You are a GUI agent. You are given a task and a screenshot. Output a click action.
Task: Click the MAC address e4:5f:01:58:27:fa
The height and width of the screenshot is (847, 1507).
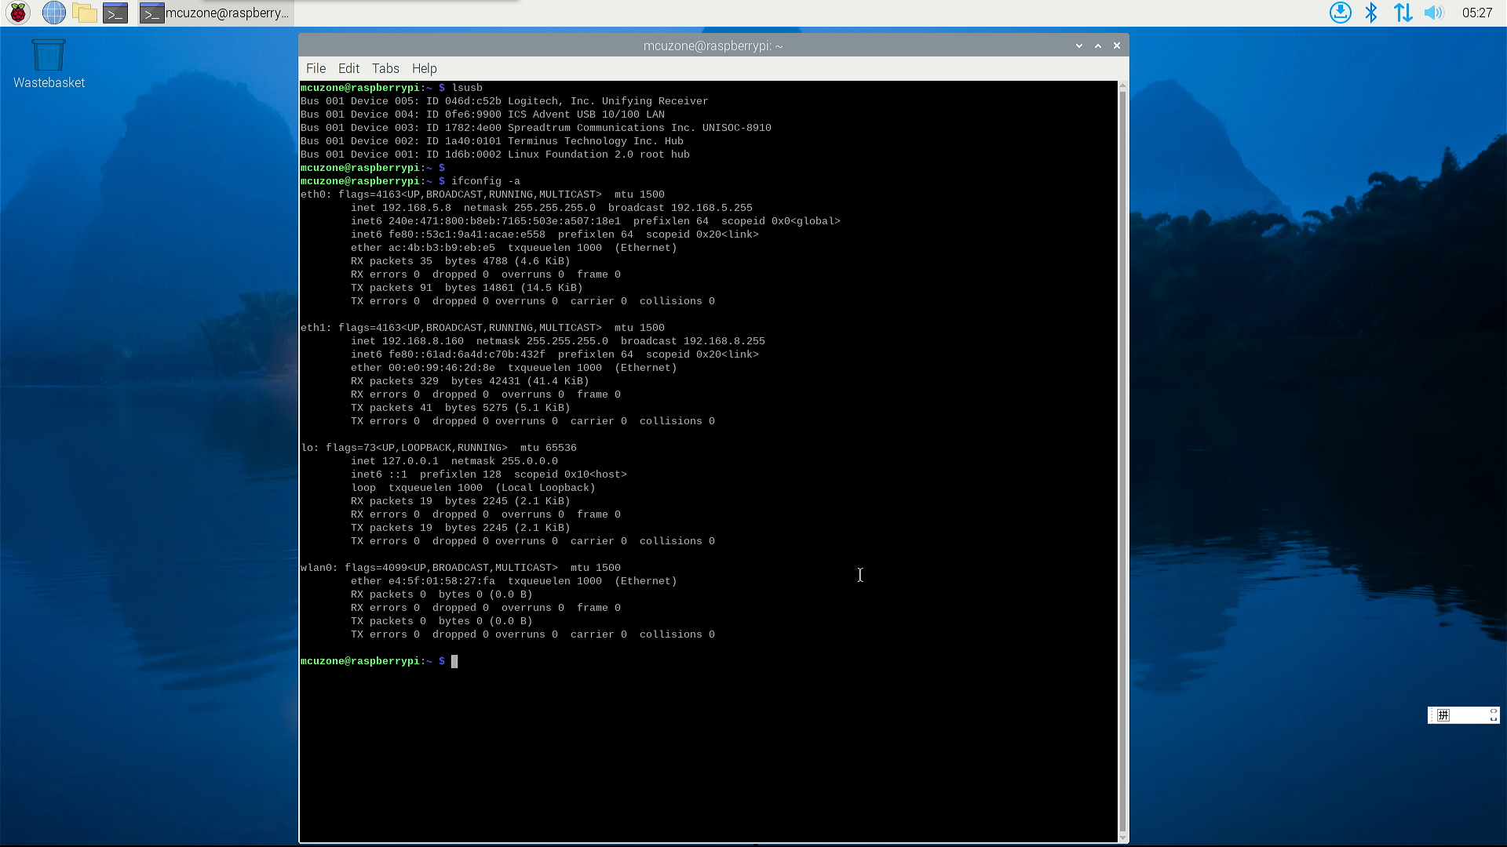click(x=442, y=581)
